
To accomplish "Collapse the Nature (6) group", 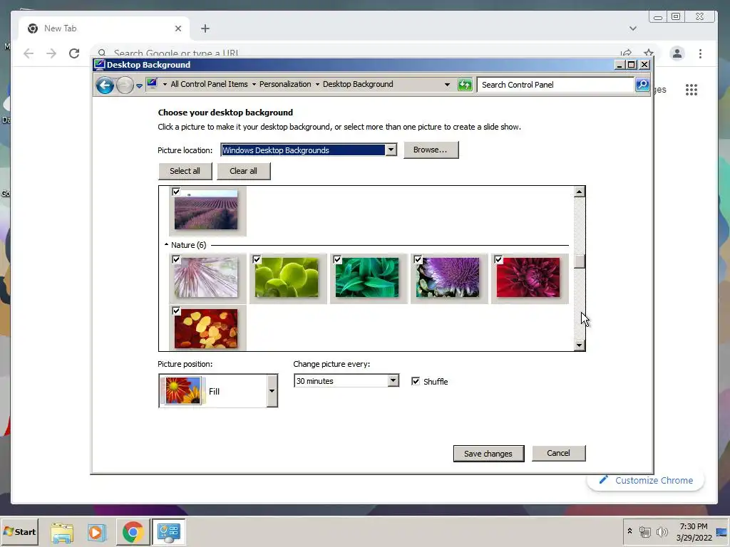I will pyautogui.click(x=166, y=245).
